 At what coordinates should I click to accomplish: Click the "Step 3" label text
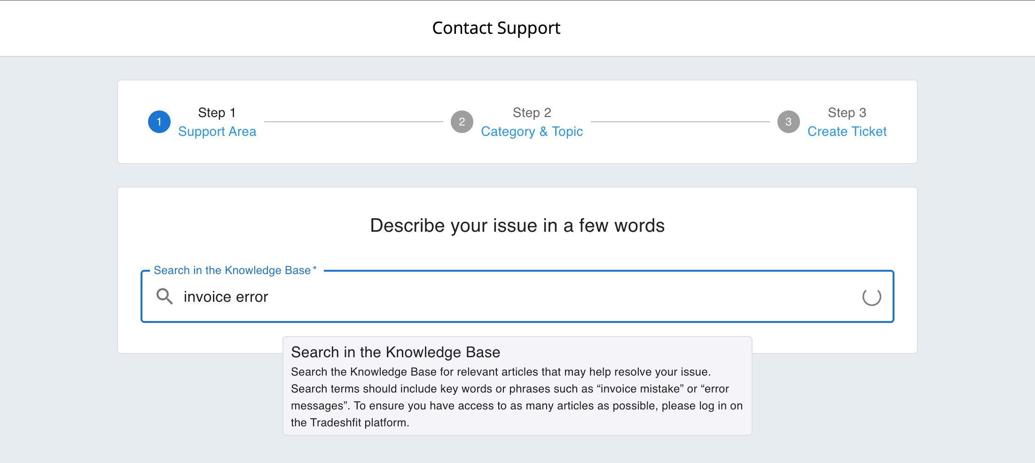pyautogui.click(x=847, y=113)
